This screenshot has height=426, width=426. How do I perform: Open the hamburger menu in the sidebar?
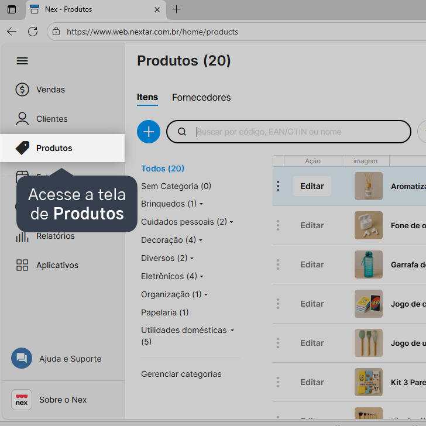(22, 61)
